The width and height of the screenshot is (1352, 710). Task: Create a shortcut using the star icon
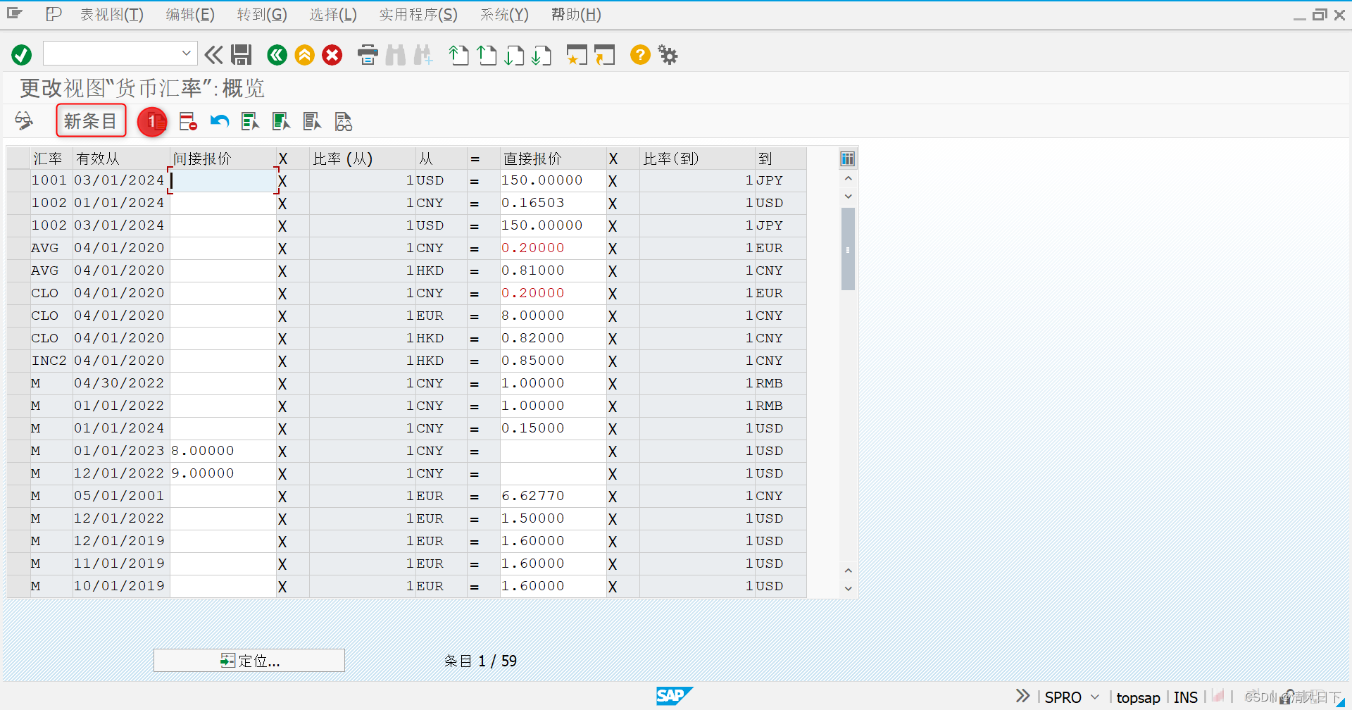(576, 55)
